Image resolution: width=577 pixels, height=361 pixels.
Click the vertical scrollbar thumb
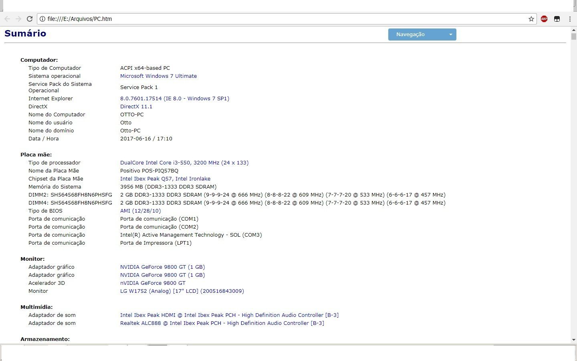coord(574,37)
